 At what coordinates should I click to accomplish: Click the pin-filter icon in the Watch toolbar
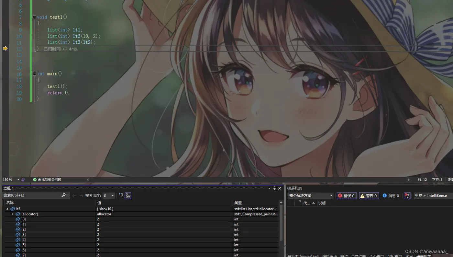tap(121, 195)
